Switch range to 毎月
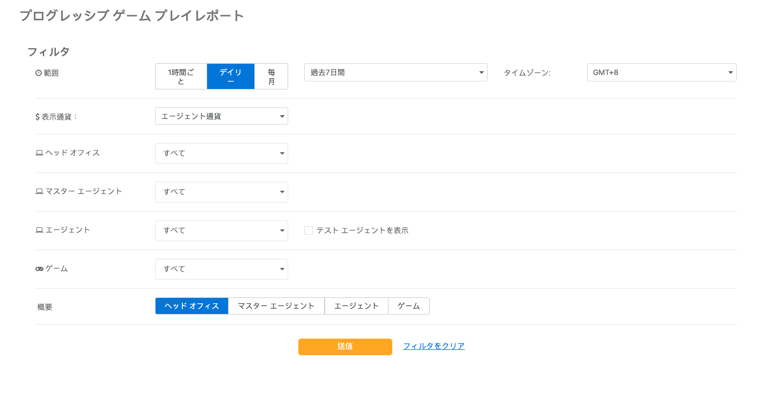Viewport: 770px width, 404px height. click(x=271, y=76)
